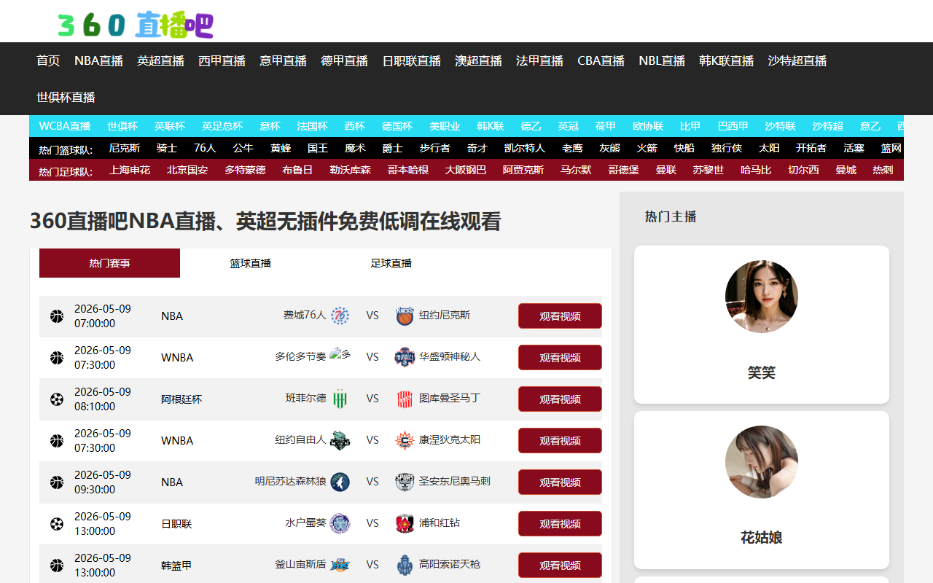Click basketball icon in 明尼苏达森林狼 row
Screen dimensions: 933x583
(57, 482)
